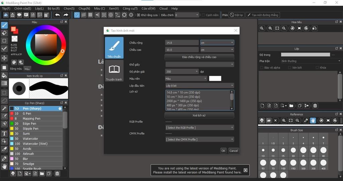The height and width of the screenshot is (181, 343).
Task: Open the Chỉnh sửa(E) menu
Action: coord(22,8)
